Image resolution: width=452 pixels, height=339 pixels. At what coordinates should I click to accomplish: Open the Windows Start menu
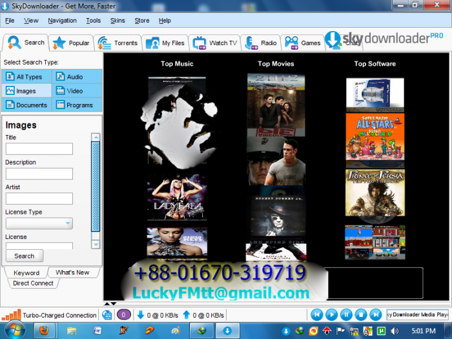[15, 331]
